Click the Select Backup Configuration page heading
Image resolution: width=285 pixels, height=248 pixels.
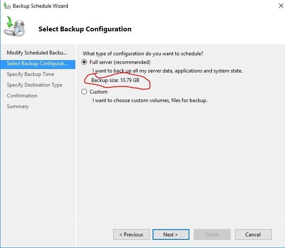pos(85,29)
